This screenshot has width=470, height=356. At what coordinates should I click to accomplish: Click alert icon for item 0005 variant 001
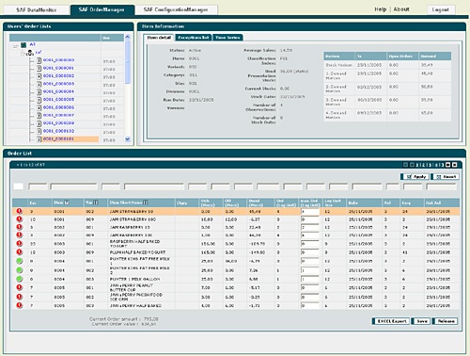[20, 287]
